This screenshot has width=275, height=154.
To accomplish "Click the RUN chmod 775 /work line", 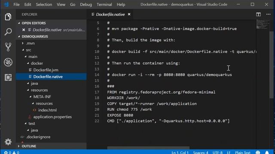I will click(x=129, y=110).
